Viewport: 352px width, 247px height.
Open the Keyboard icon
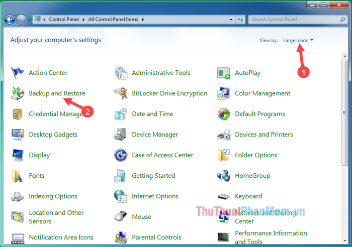pos(224,197)
